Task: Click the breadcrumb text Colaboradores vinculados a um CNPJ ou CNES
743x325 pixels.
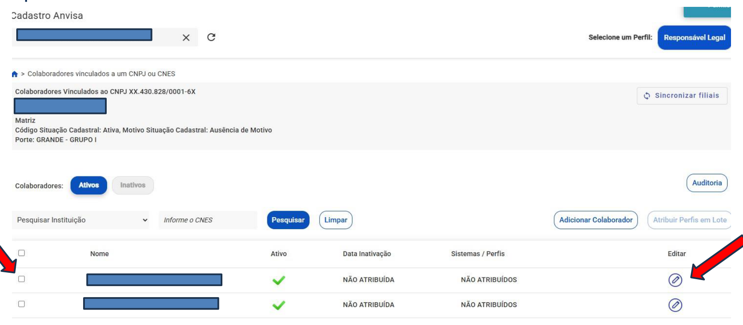Action: (x=102, y=74)
